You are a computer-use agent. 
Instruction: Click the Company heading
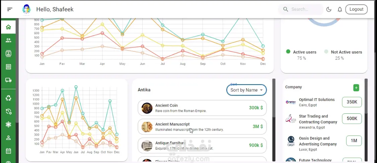293,87
